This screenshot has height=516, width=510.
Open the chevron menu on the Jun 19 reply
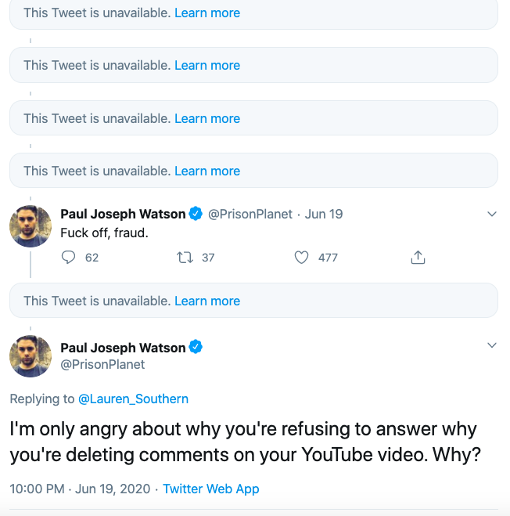coord(492,214)
